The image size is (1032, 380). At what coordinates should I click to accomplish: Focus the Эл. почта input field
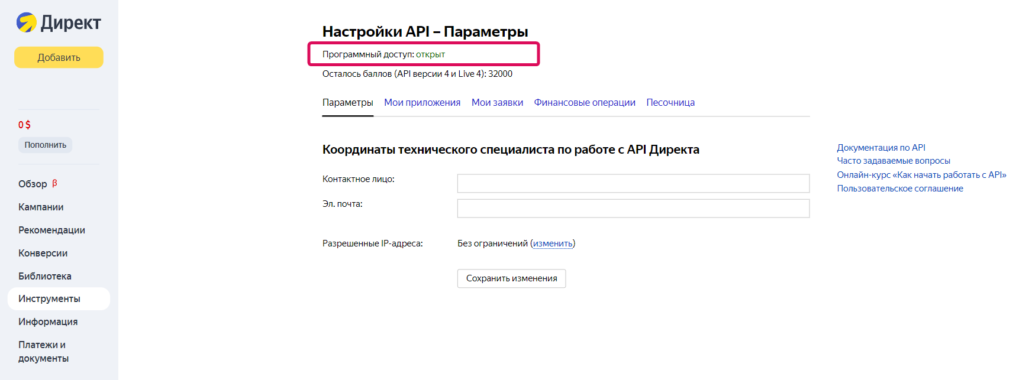[x=633, y=208]
